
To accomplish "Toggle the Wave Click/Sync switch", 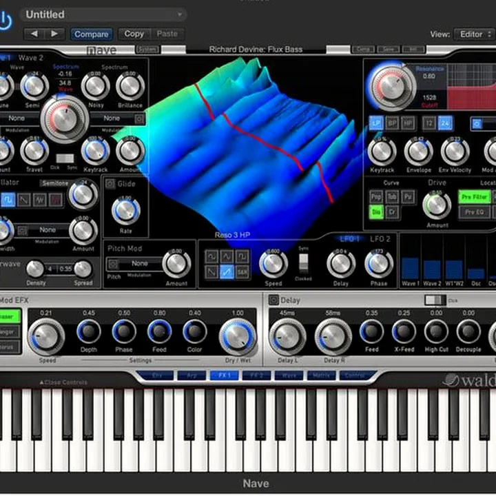I will click(x=65, y=158).
